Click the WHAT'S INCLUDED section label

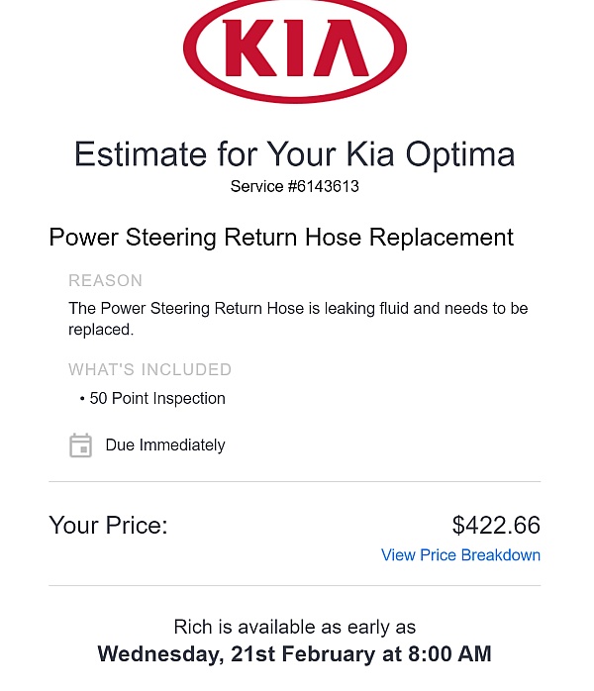tap(149, 369)
